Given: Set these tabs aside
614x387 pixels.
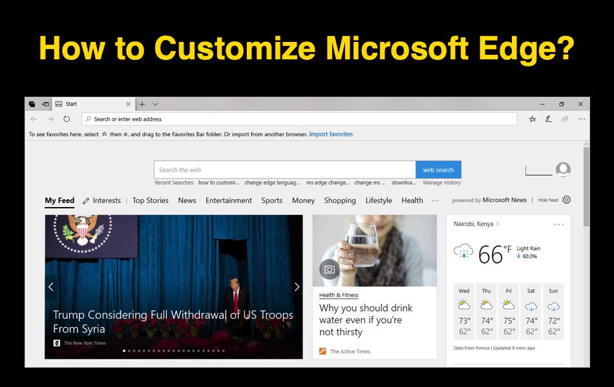Looking at the screenshot, I should pyautogui.click(x=45, y=104).
